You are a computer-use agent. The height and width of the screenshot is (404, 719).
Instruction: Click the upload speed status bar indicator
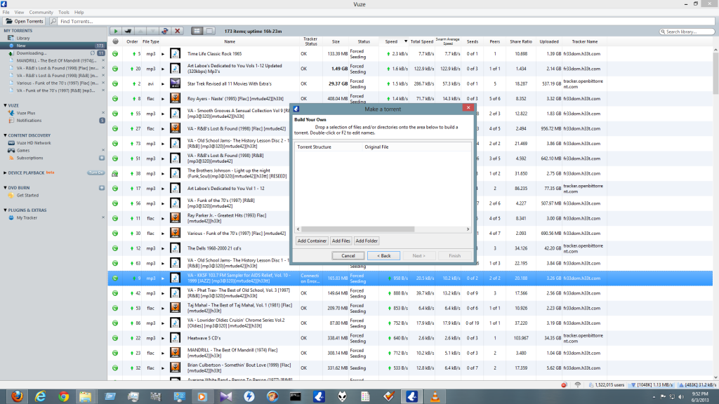point(697,385)
